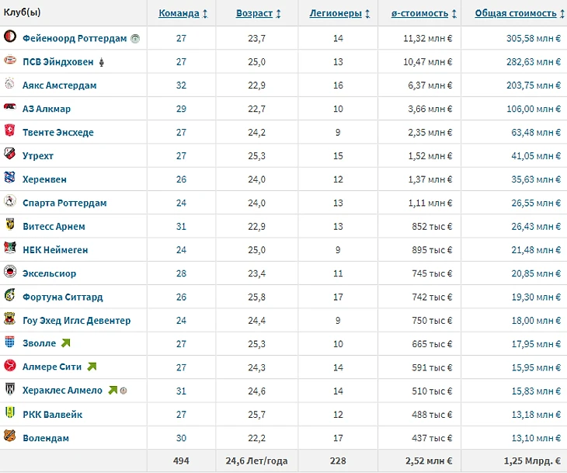The image size is (567, 473).
Task: Open НЕК Неймеген club link
Action: [55, 250]
